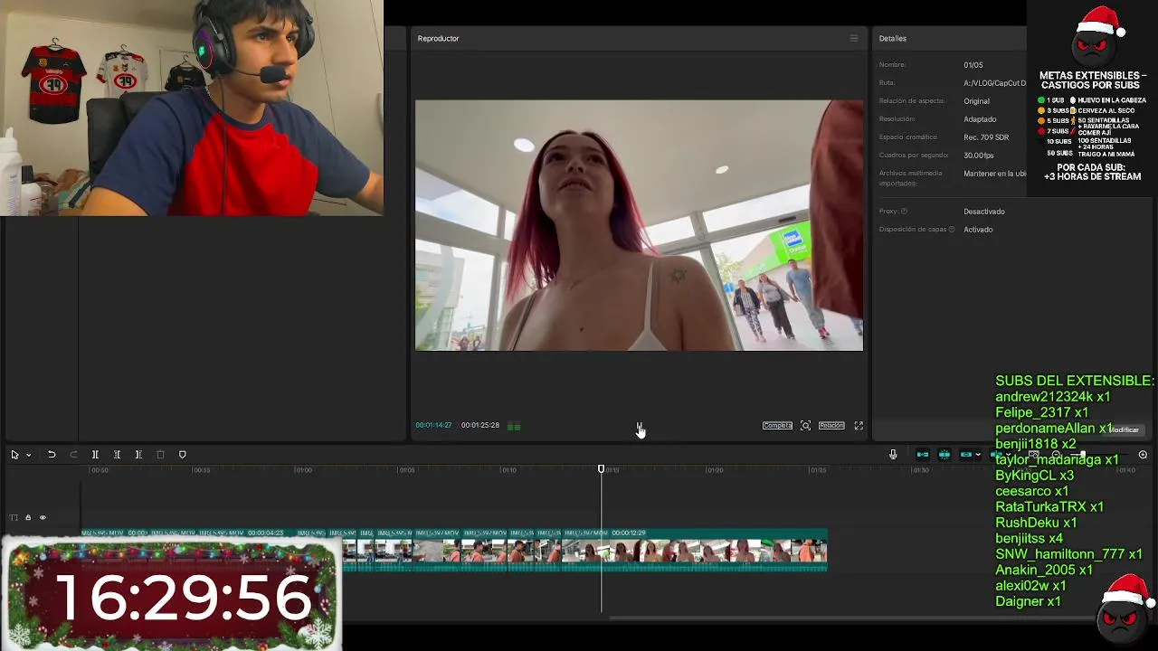Image resolution: width=1158 pixels, height=651 pixels.
Task: Select the Reproductor panel title
Action: [x=438, y=39]
